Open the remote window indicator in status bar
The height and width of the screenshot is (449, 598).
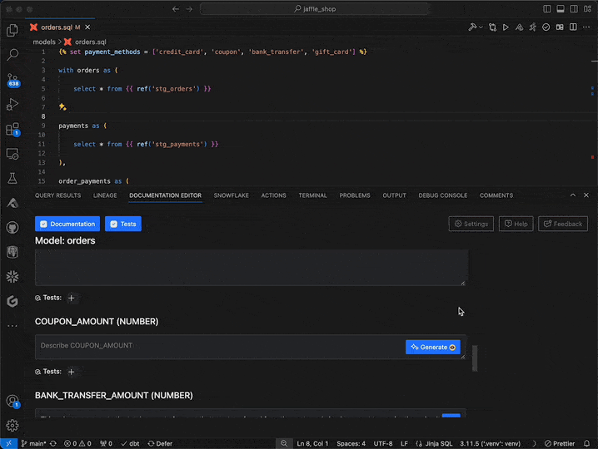coord(9,443)
